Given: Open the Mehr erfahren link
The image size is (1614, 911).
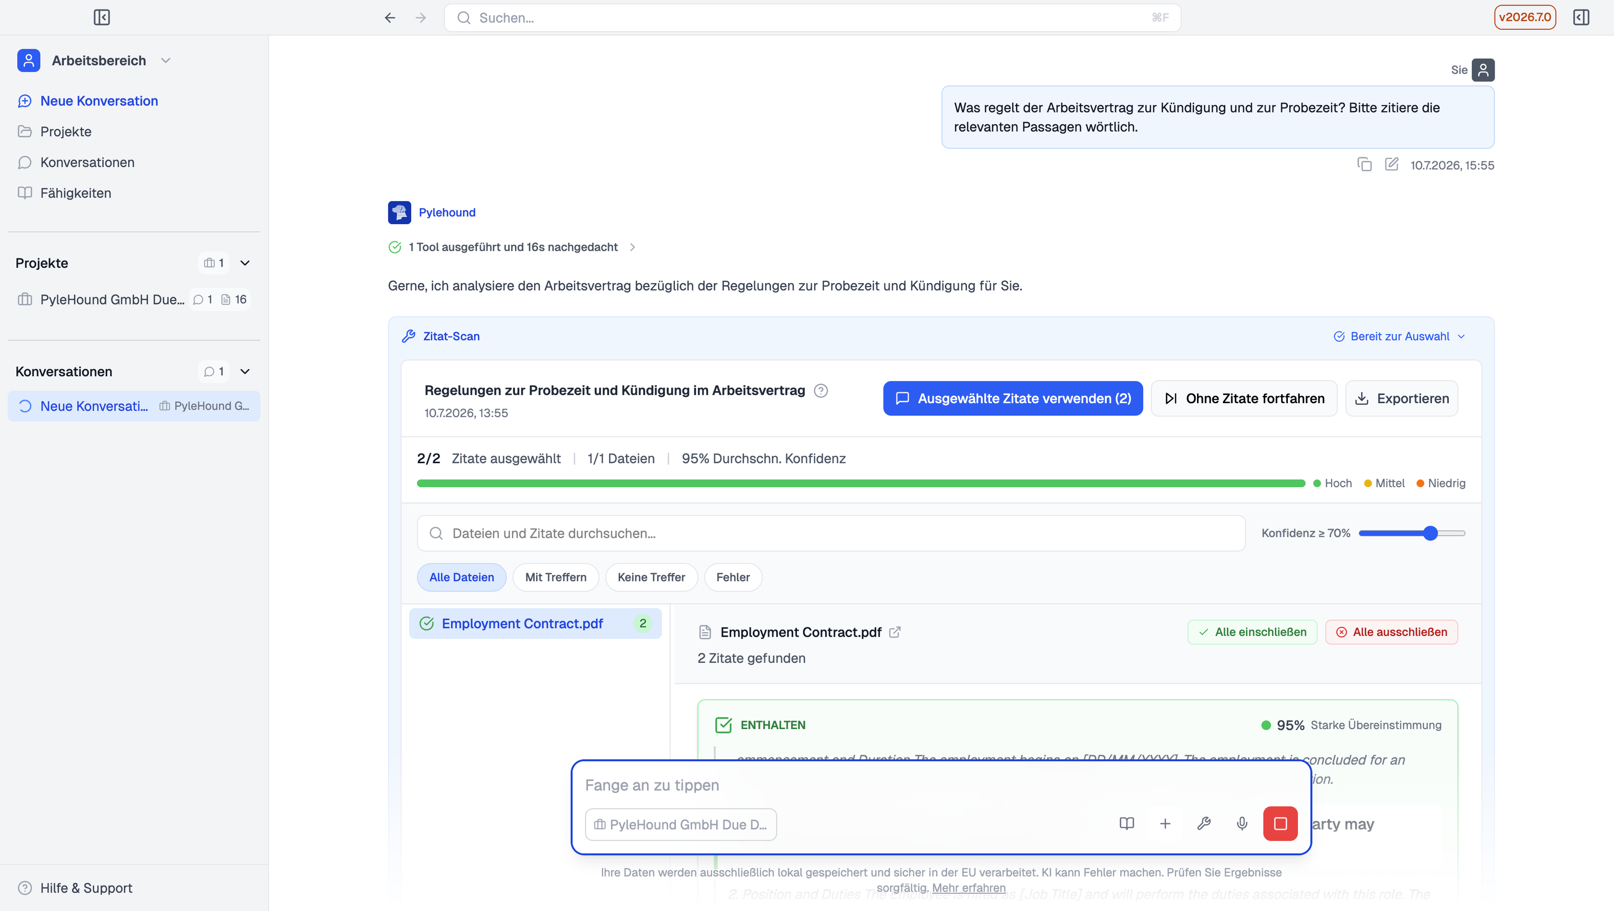Looking at the screenshot, I should [969, 887].
